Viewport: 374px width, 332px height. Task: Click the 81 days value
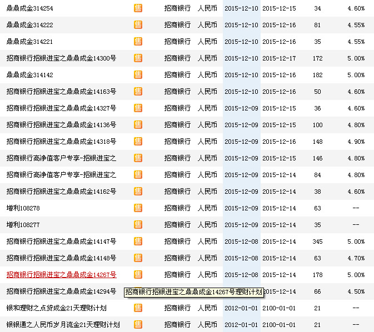tap(317, 25)
